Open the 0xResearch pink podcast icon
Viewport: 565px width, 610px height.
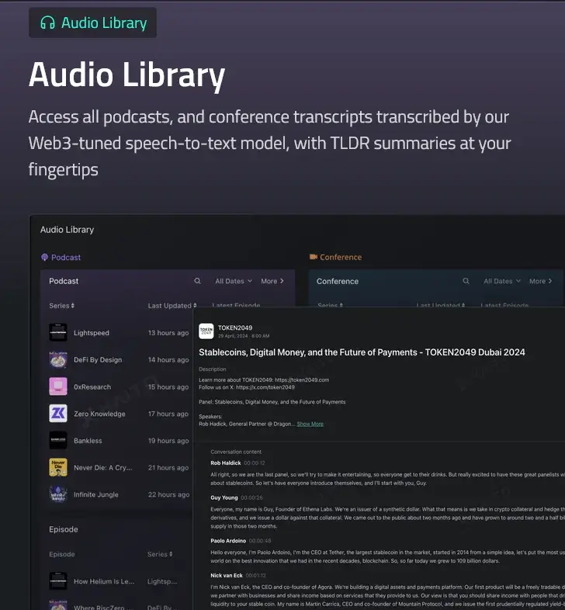click(x=58, y=386)
